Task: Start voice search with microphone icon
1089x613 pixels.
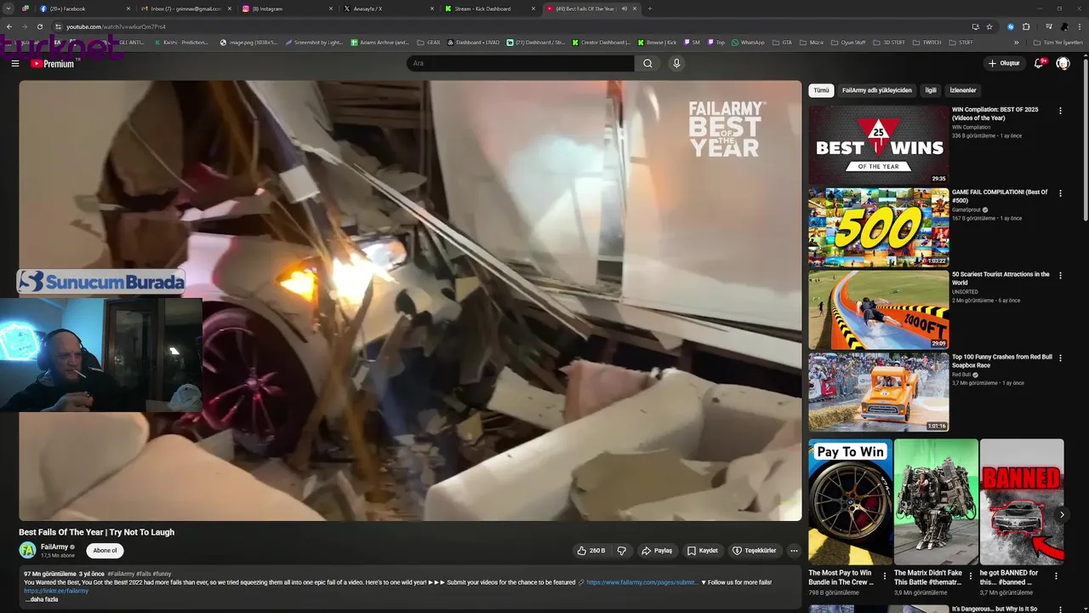Action: coord(676,63)
